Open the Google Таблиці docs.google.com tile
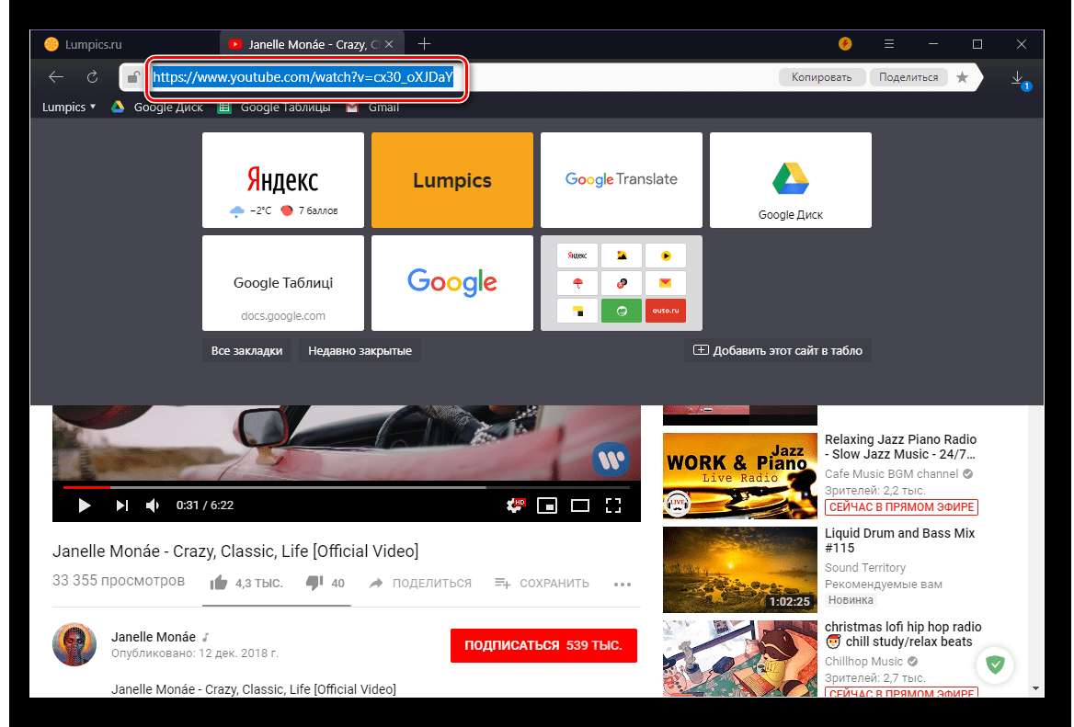The width and height of the screenshot is (1074, 727). pyautogui.click(x=283, y=283)
